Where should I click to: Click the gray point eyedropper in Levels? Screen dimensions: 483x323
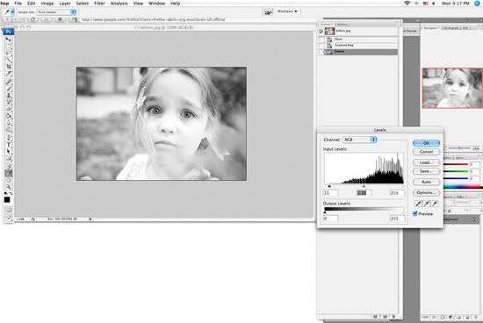click(426, 204)
